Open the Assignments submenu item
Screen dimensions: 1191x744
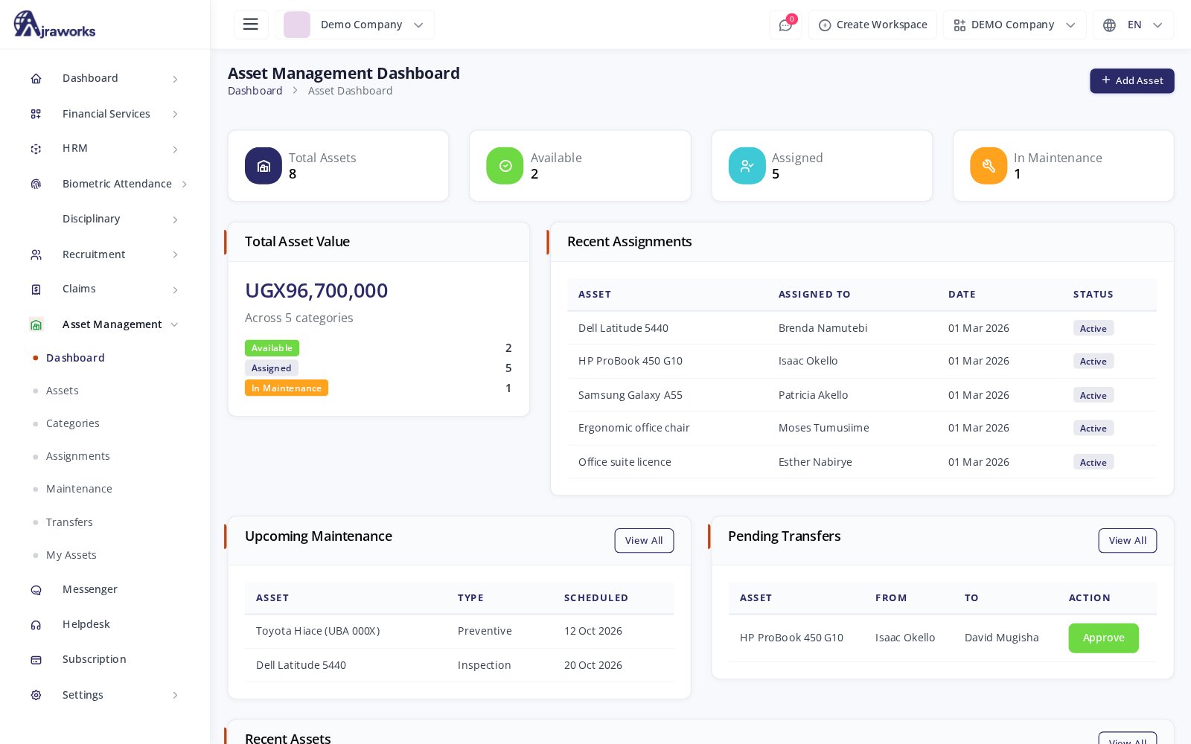78,456
